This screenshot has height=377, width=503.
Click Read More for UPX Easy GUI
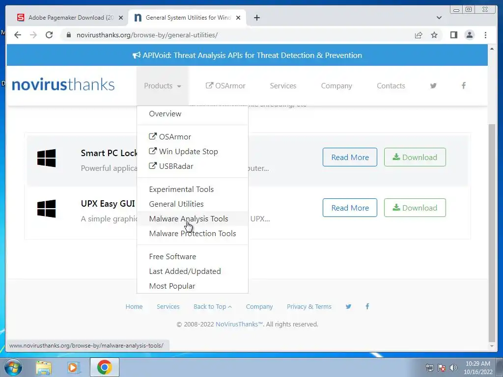(x=350, y=208)
